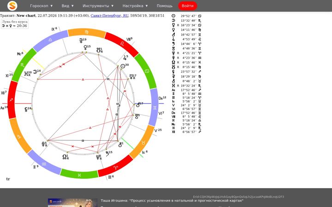Click retrograde South Node glyph in the wheel

click(99, 51)
